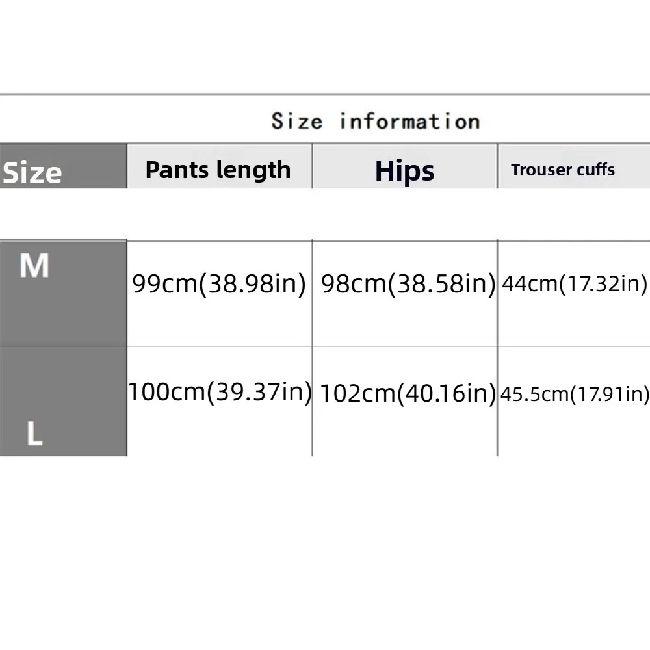
Task: Click the 40.16in hips conversion
Action: (447, 394)
